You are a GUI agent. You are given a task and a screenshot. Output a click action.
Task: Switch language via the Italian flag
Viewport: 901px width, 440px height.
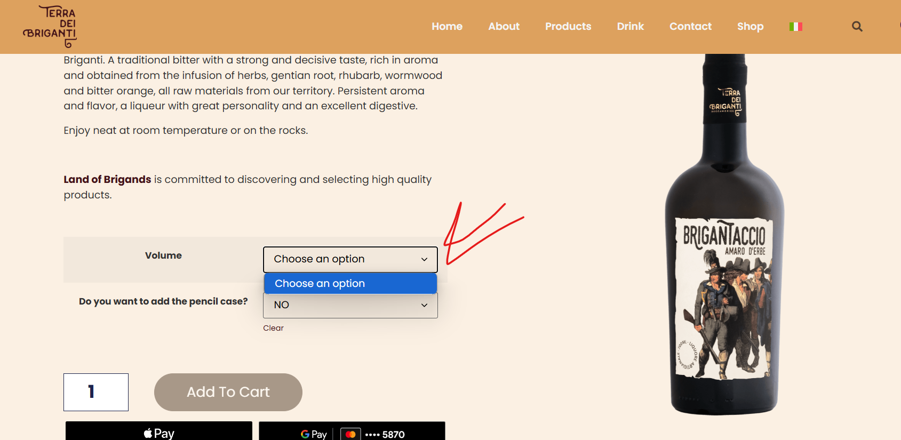795,26
